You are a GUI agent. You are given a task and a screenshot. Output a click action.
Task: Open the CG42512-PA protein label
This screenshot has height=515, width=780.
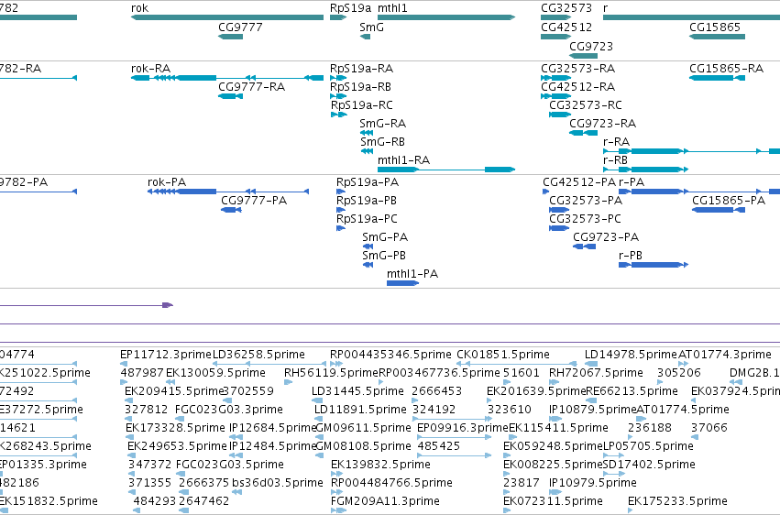coord(579,182)
